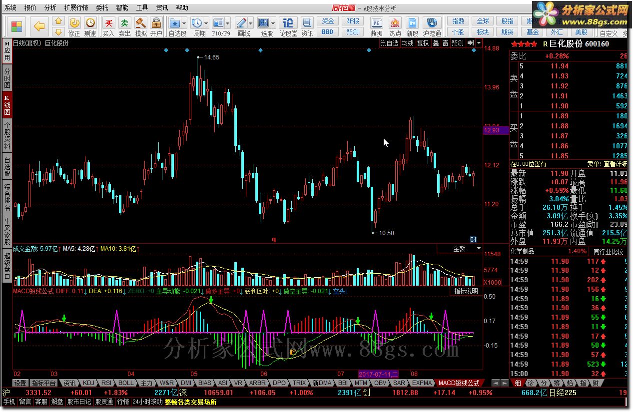The image size is (633, 412).
Task: Open the 扩展行情 menu
Action: point(76,7)
